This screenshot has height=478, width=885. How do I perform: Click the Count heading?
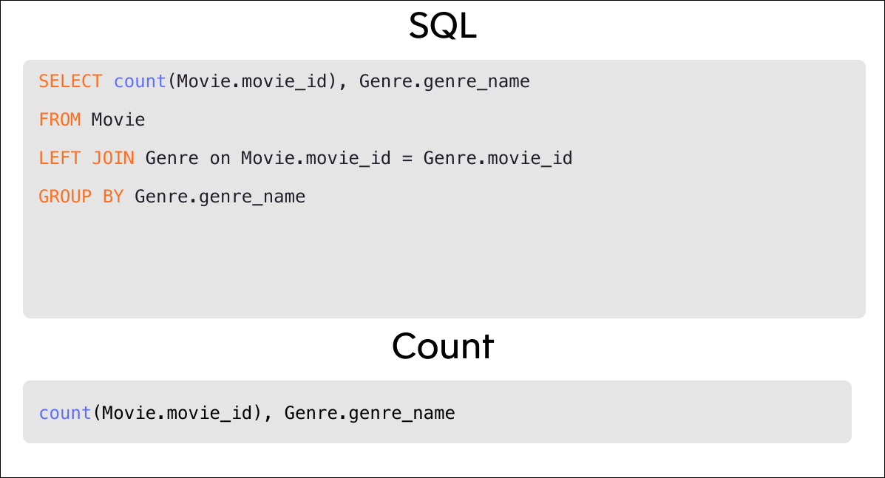point(442,346)
